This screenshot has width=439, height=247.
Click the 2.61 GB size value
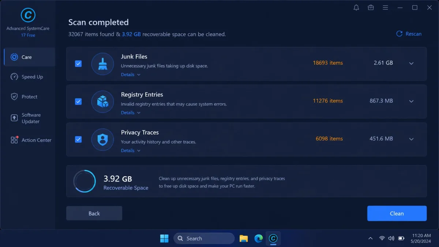(x=383, y=63)
